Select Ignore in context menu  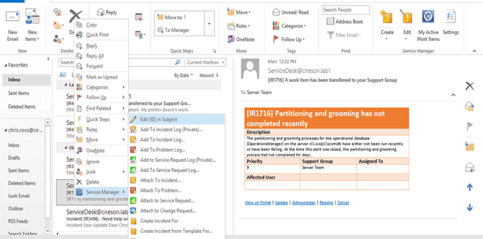[x=101, y=162]
